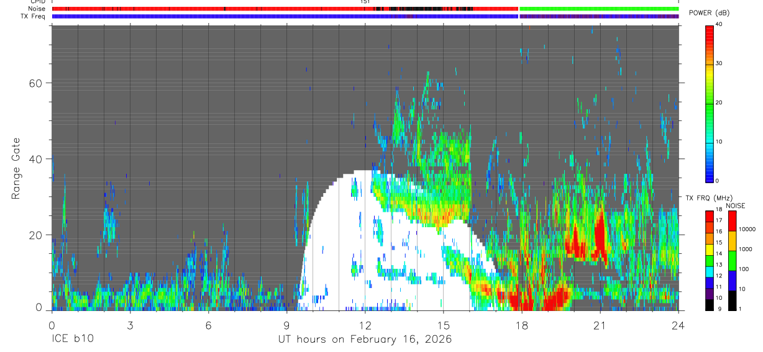Click the Noise row label at top left
Viewport: 763px width, 352px height.
37,9
